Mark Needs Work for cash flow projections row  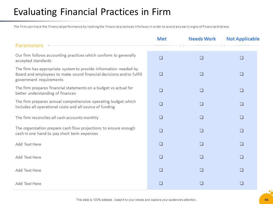201,131
